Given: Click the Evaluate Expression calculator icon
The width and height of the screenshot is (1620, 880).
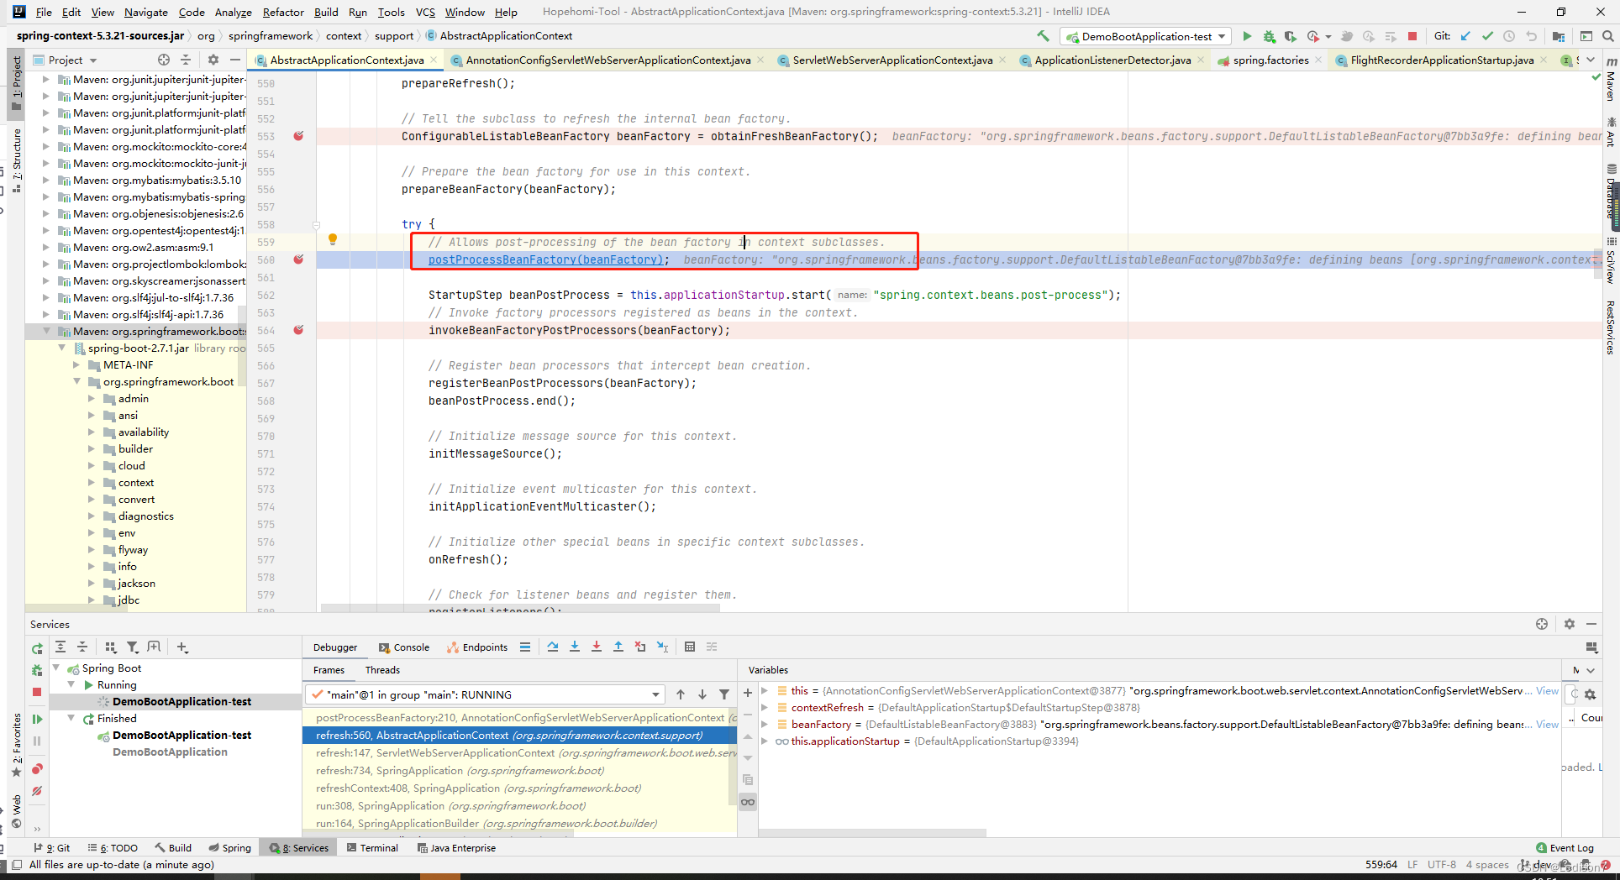Looking at the screenshot, I should coord(690,647).
